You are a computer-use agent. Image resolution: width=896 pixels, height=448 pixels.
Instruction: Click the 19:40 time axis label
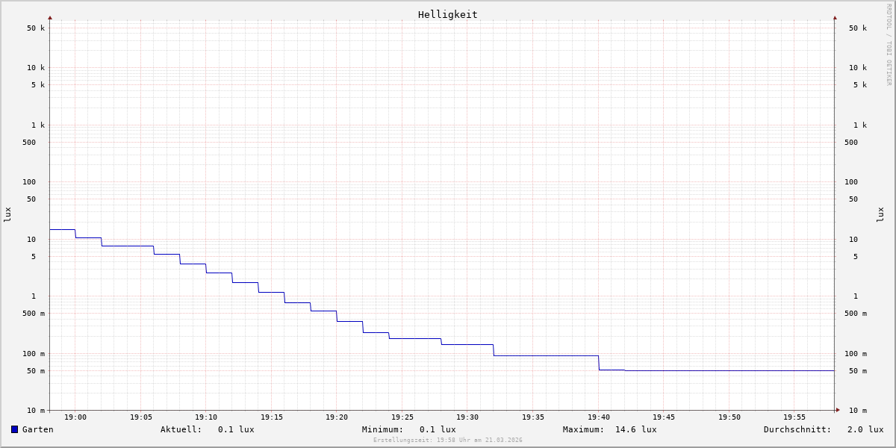point(598,417)
